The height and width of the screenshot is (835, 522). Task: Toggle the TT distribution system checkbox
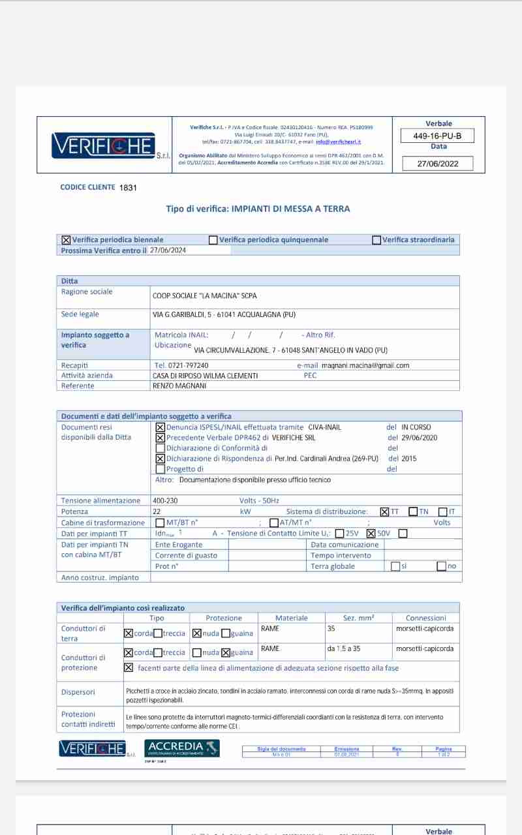[384, 512]
